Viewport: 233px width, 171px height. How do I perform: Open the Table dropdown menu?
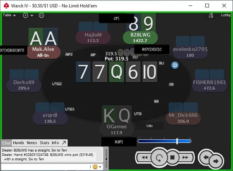coord(9,15)
